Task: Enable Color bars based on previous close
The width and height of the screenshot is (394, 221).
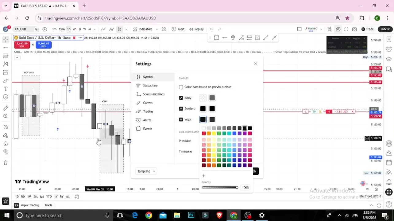Action: pos(181,87)
